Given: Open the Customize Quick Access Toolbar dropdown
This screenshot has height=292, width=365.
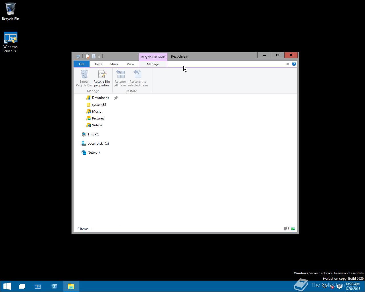Looking at the screenshot, I should (x=99, y=56).
